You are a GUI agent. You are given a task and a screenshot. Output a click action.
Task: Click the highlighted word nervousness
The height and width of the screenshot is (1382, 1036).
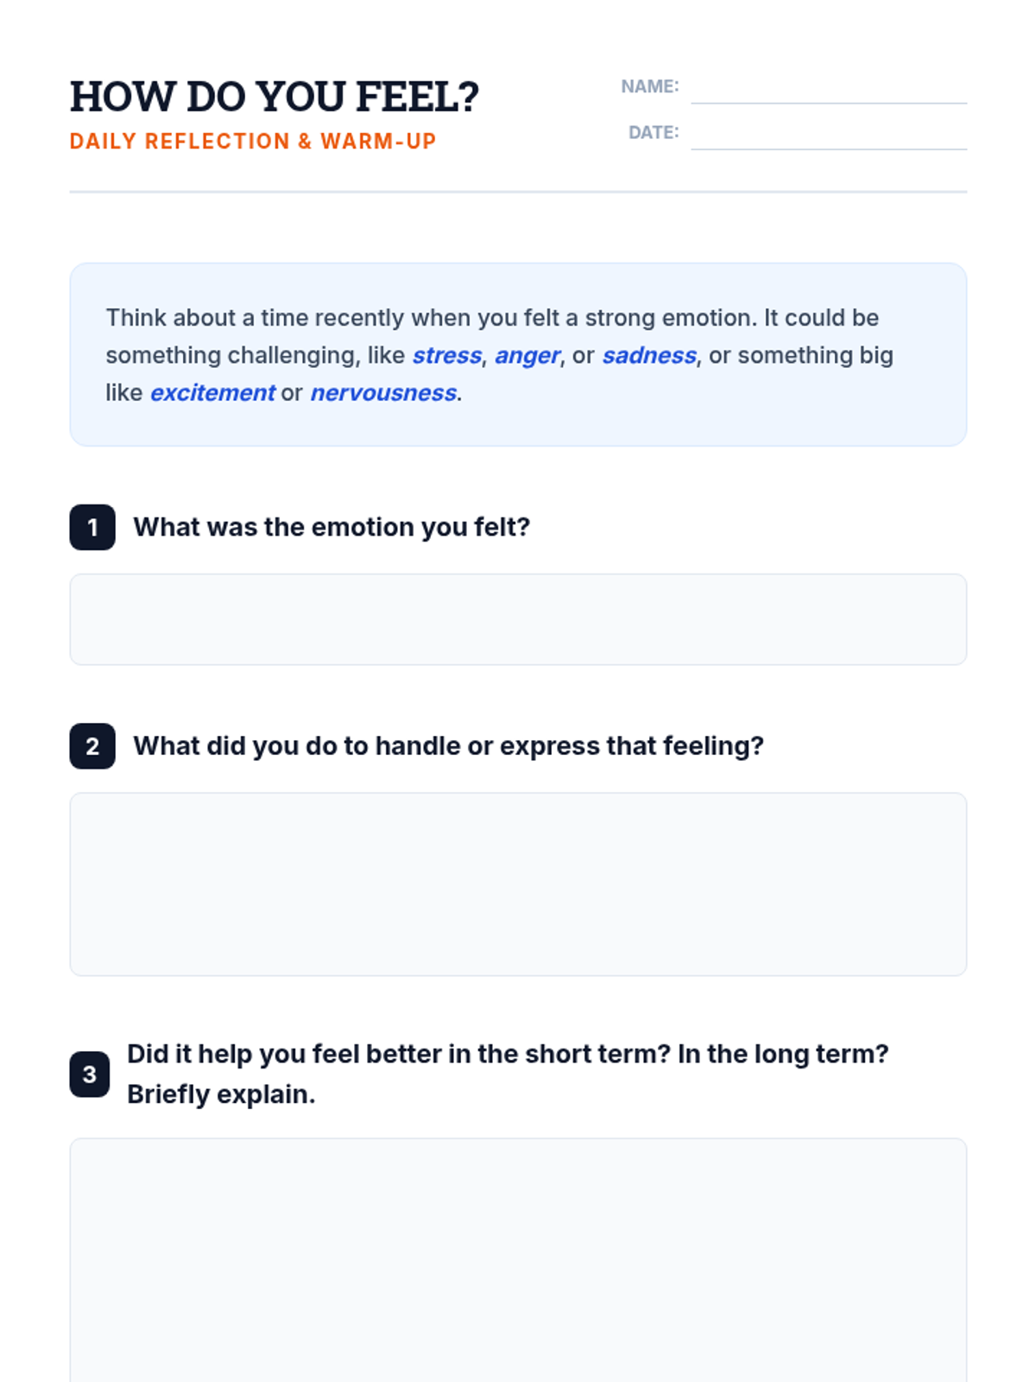[x=383, y=393]
